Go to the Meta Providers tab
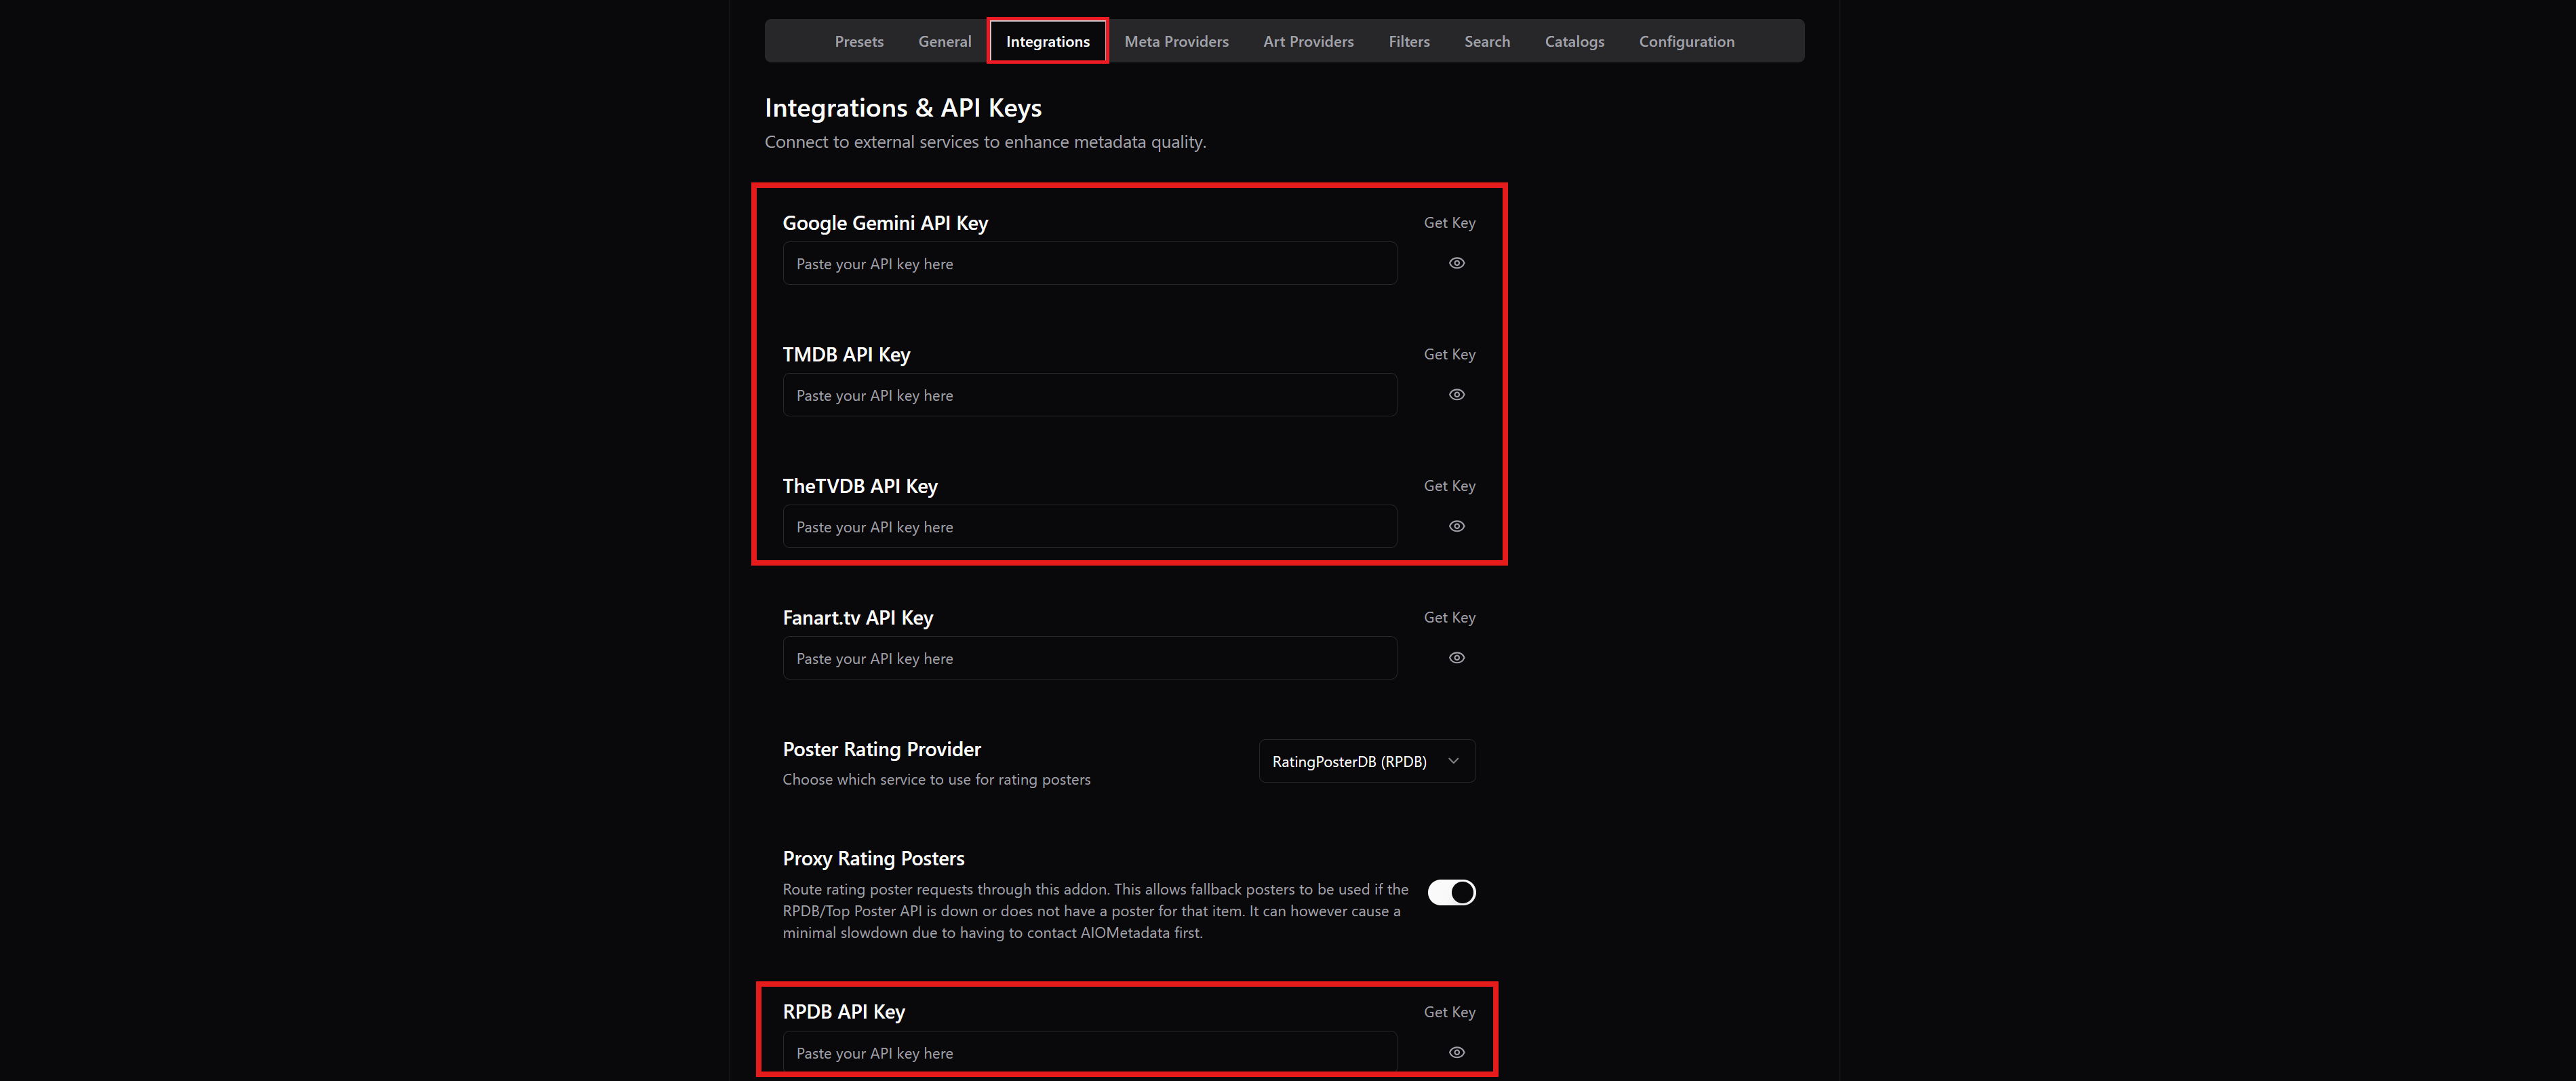 [x=1176, y=41]
